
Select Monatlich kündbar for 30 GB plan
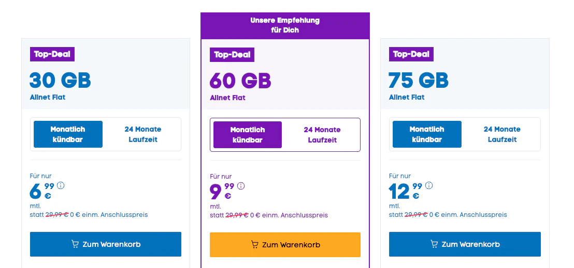pos(68,134)
